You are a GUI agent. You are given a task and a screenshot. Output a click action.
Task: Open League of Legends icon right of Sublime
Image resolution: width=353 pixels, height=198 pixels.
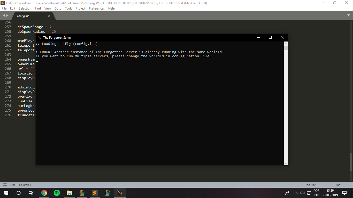point(108,193)
